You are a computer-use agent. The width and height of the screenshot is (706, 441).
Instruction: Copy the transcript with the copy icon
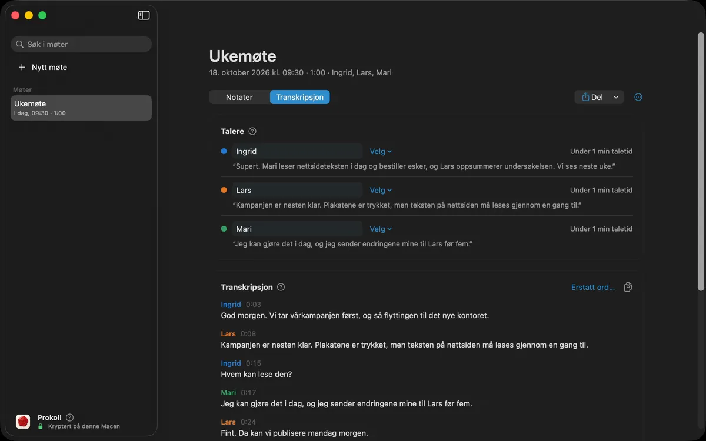tap(628, 287)
